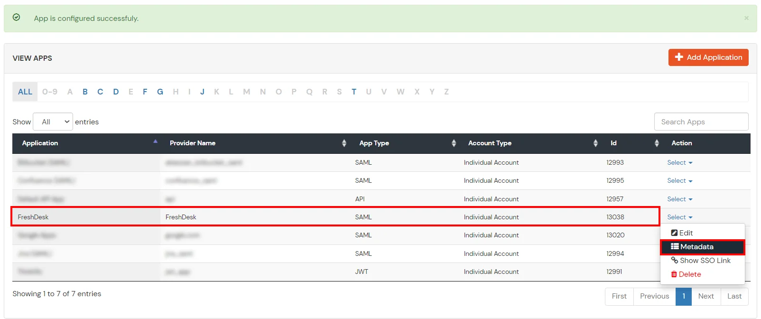Go to Next page
Screen dimensions: 761x319
tap(706, 296)
